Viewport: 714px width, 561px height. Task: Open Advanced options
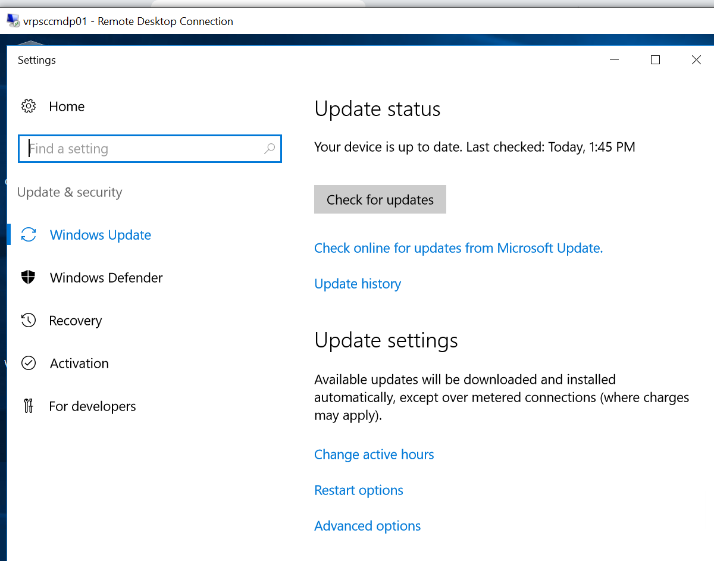pos(368,526)
